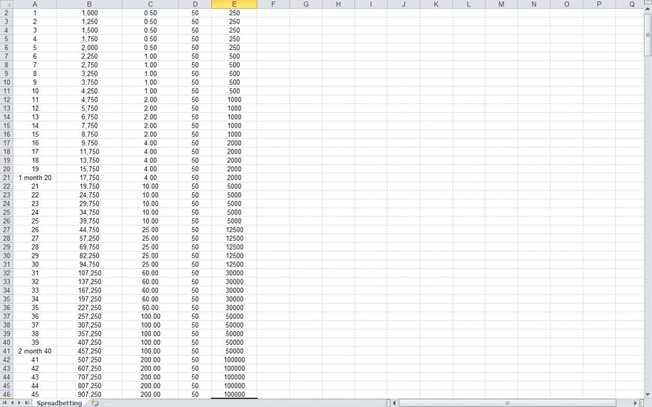
Task: Select the 100000 cell in row 46
Action: coord(234,394)
